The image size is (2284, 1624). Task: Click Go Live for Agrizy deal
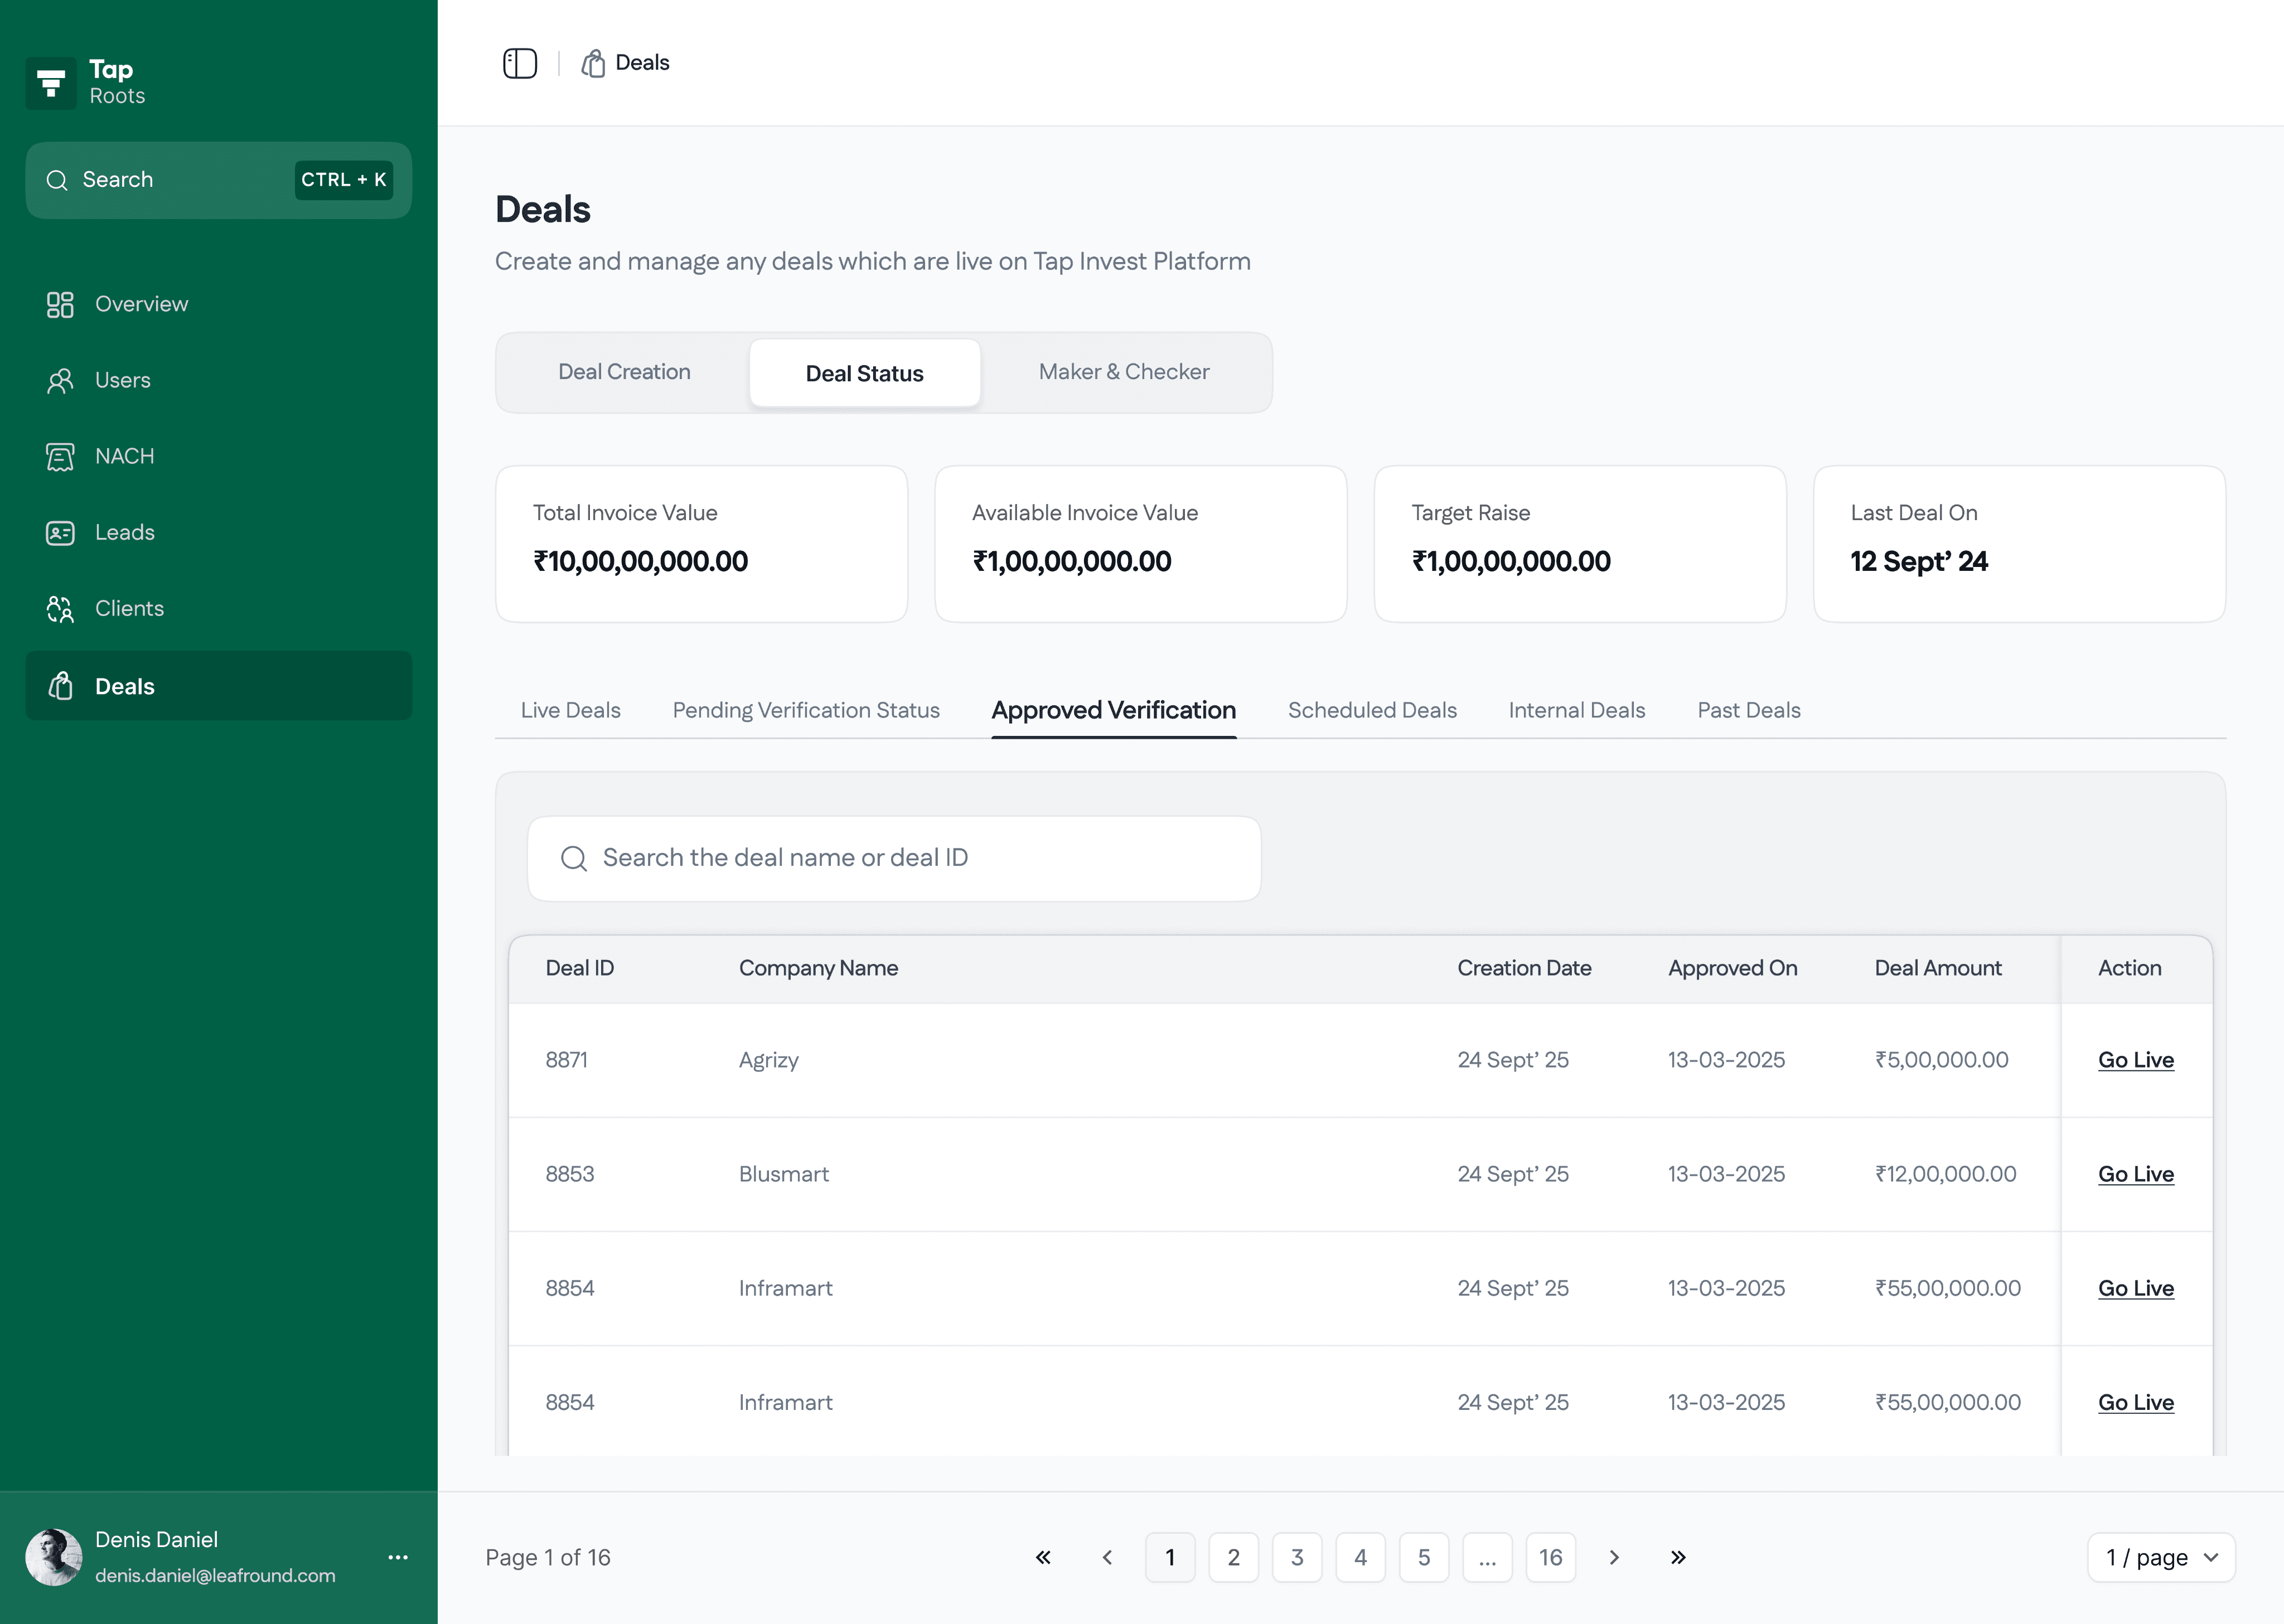pos(2135,1060)
